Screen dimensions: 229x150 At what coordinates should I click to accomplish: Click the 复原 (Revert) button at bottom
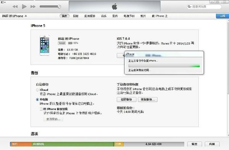195,144
